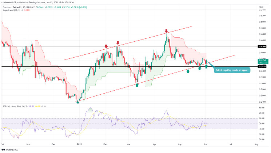Click the published on TradingView.com header line
The image size is (271, 153).
pyautogui.click(x=37, y=3)
